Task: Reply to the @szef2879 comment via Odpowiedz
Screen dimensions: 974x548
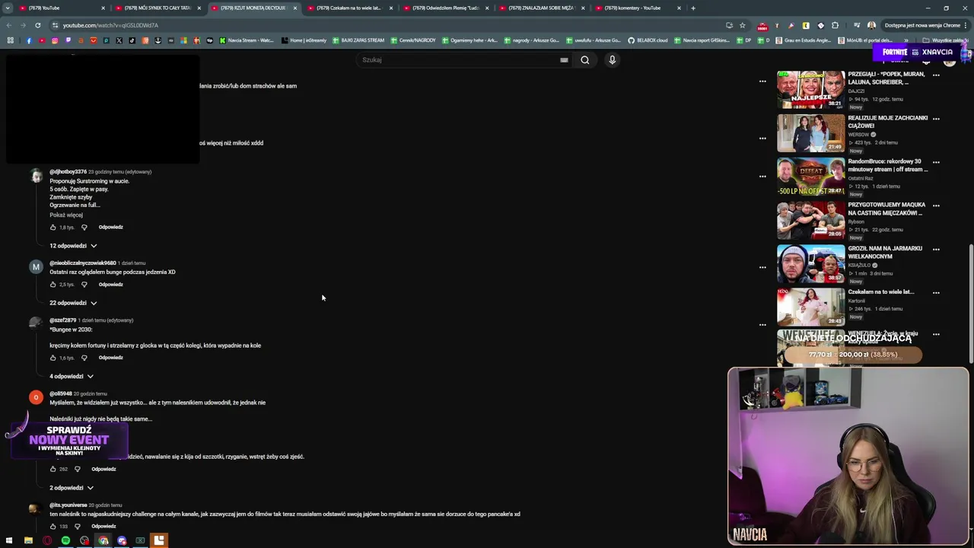Action: 110,357
